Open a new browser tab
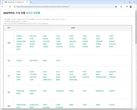This screenshot has height=110, width=137. [31, 2]
